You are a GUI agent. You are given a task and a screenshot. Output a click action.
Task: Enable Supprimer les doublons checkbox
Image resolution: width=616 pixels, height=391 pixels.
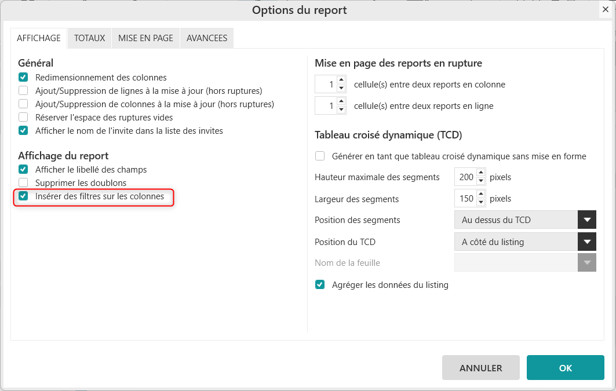(x=23, y=182)
